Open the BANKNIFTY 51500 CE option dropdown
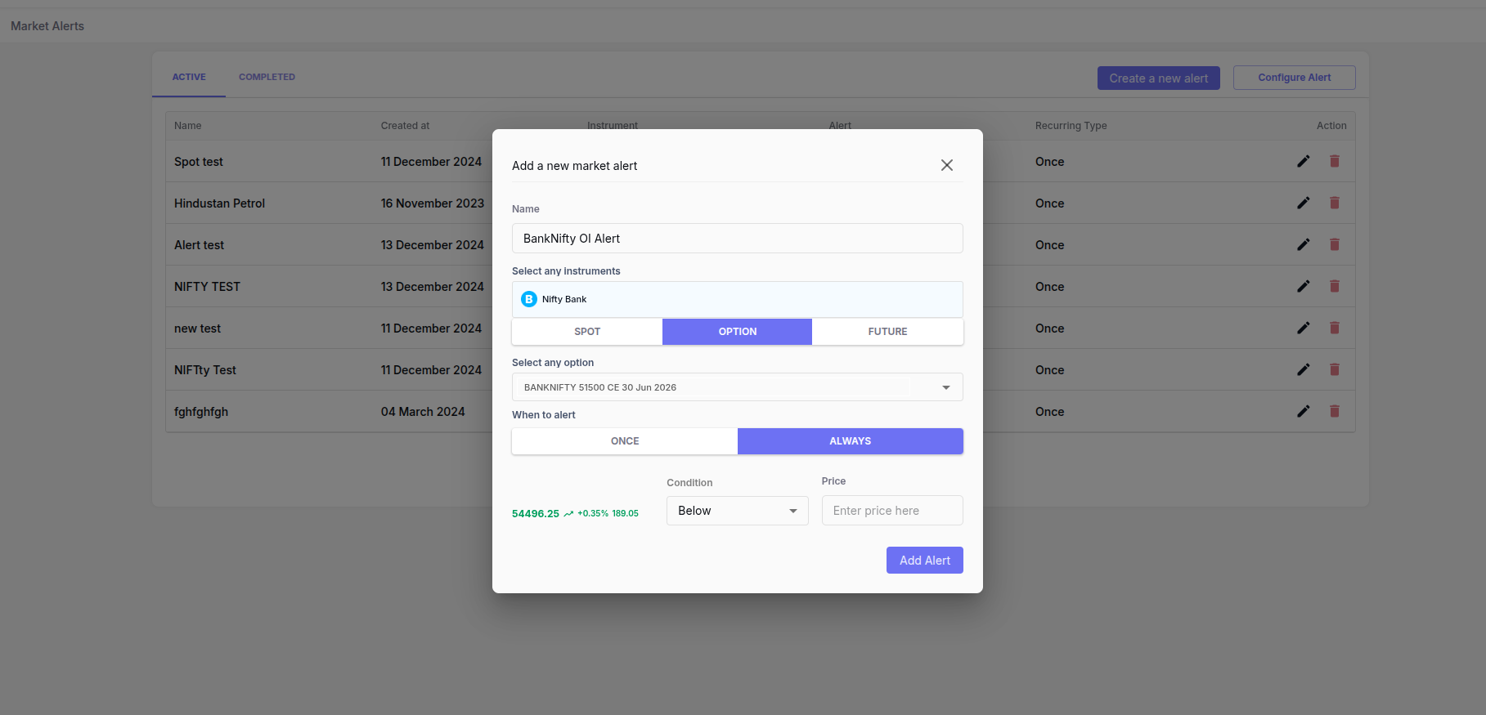The image size is (1486, 715). [x=738, y=387]
